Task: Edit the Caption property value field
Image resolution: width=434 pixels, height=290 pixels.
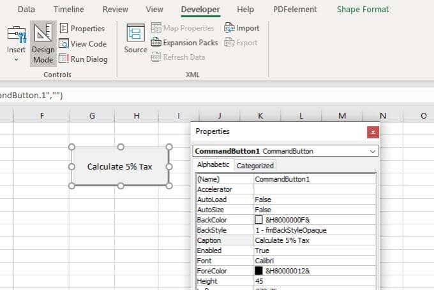Action: [313, 240]
